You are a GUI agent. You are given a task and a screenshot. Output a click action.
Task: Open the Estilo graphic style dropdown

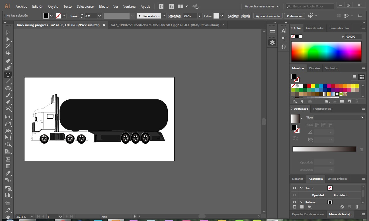pos(222,16)
